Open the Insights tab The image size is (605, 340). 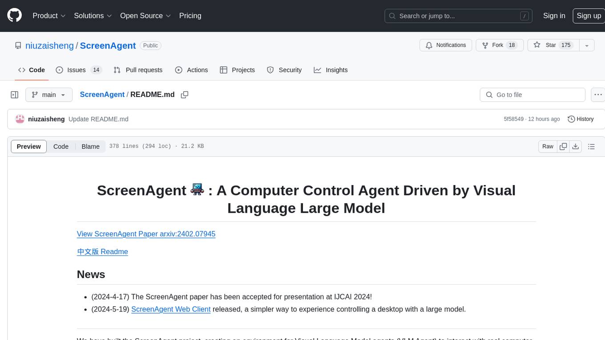point(331,70)
